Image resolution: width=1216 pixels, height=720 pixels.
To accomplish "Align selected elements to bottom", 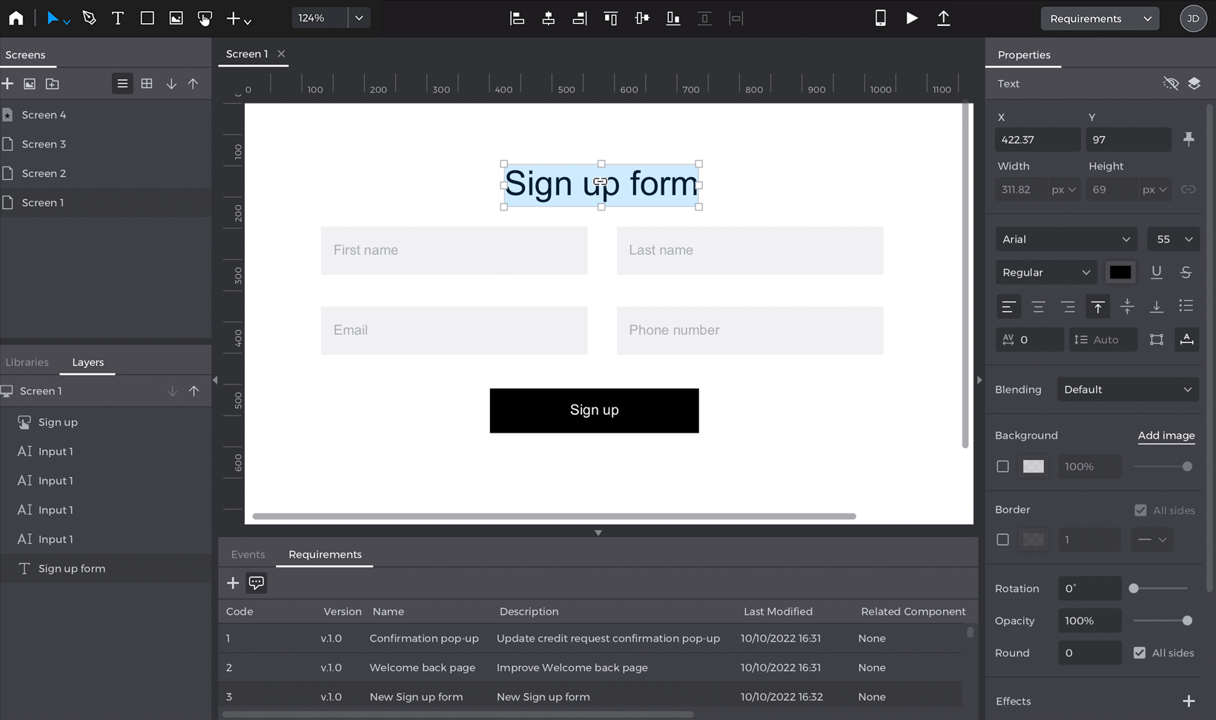I will pos(673,18).
